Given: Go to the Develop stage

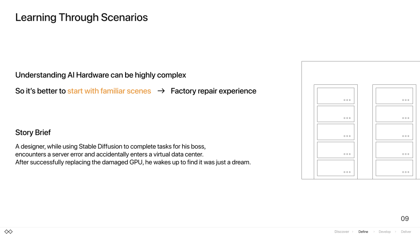Looking at the screenshot, I should pyautogui.click(x=385, y=232).
